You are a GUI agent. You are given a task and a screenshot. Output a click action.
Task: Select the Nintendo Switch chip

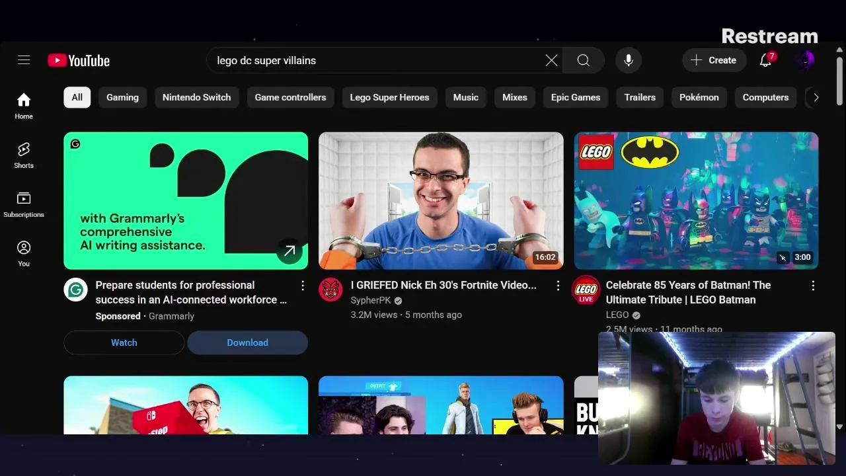(196, 97)
